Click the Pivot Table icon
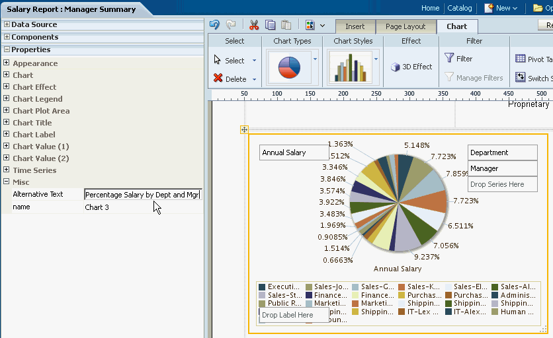Screen dimensions: 553x338 click(x=520, y=59)
